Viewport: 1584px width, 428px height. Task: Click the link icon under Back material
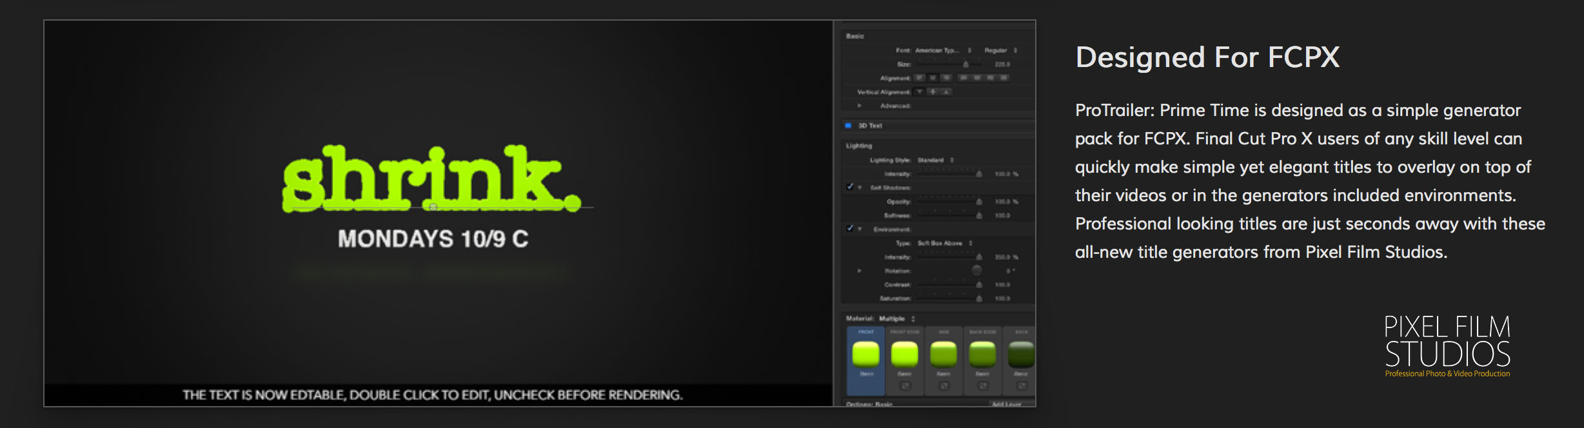pyautogui.click(x=1022, y=385)
